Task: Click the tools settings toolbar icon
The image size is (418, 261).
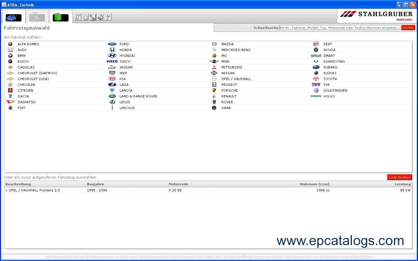Action: [x=78, y=17]
